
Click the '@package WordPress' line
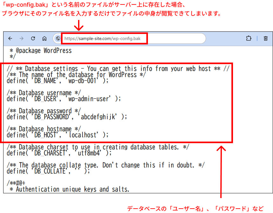click(x=41, y=51)
